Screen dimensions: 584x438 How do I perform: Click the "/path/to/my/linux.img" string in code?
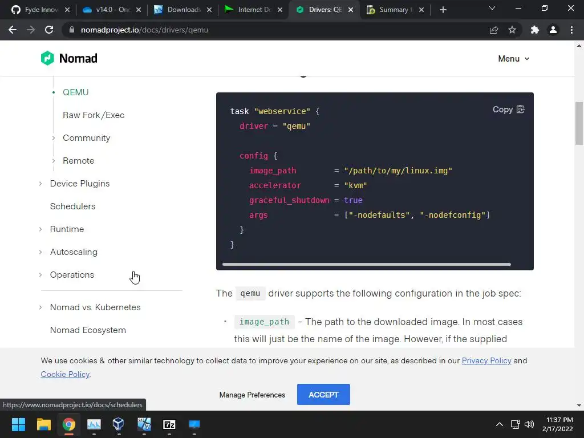pyautogui.click(x=398, y=171)
